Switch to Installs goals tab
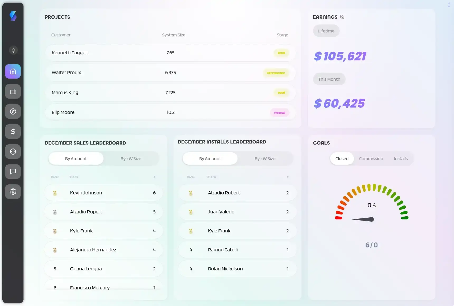 coord(401,159)
